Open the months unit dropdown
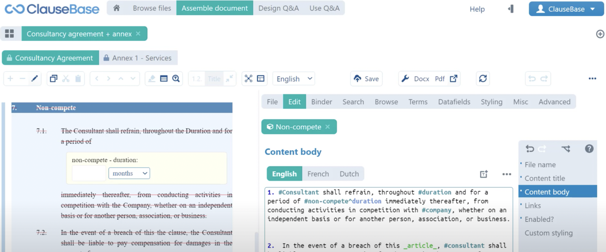Viewport: 606px width, 252px height. (129, 173)
